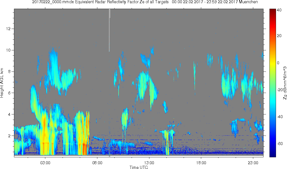Click the 'Zg dBmm^6/m^3' colorbar unit label

pyautogui.click(x=285, y=83)
